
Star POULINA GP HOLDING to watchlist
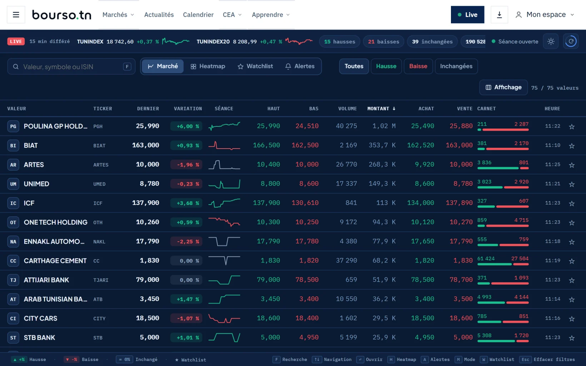[x=572, y=126]
